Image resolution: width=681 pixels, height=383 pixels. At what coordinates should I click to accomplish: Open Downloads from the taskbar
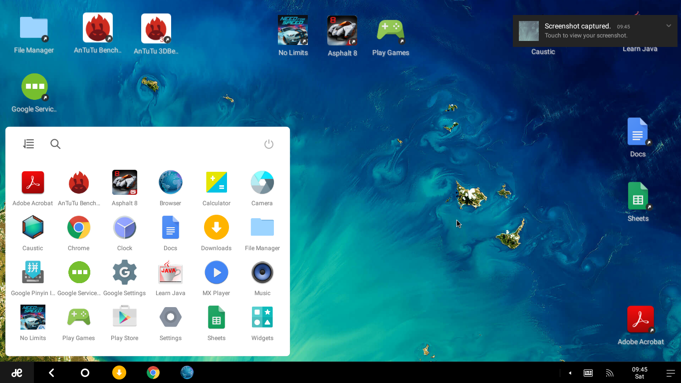[119, 373]
